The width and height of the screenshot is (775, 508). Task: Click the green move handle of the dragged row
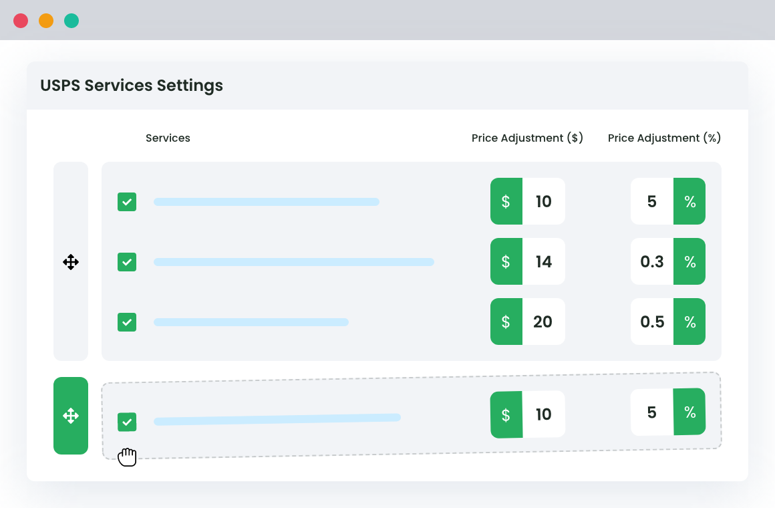click(71, 416)
